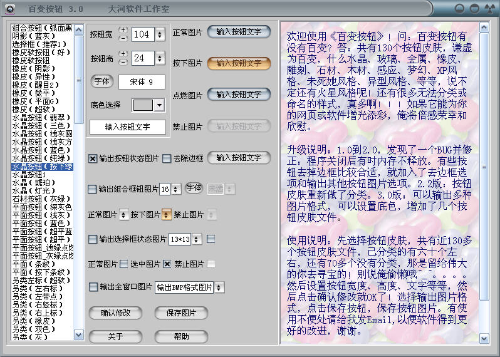Enable 输出组合框钮图片 checkbox
This screenshot has height=357, width=500.
92,189
